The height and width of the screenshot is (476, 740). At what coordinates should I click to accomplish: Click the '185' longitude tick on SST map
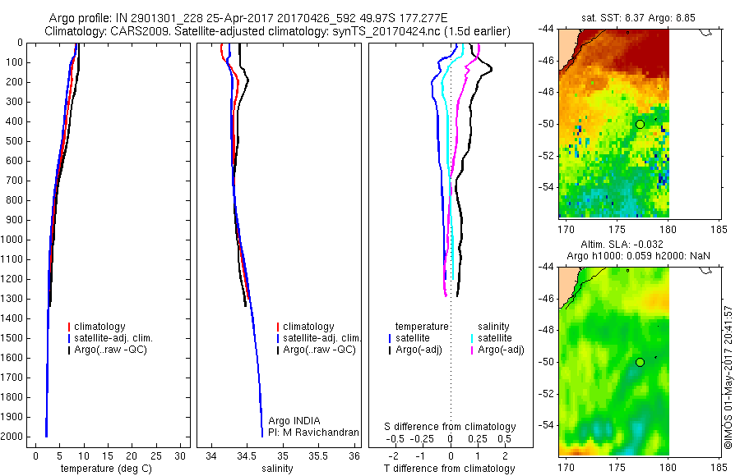(x=719, y=230)
